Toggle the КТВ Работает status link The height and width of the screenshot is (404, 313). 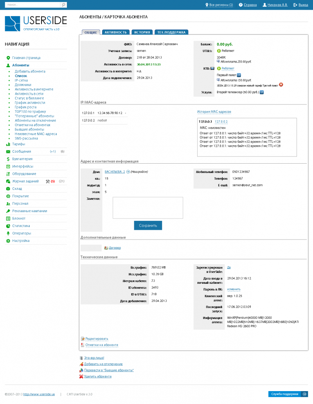point(228,69)
